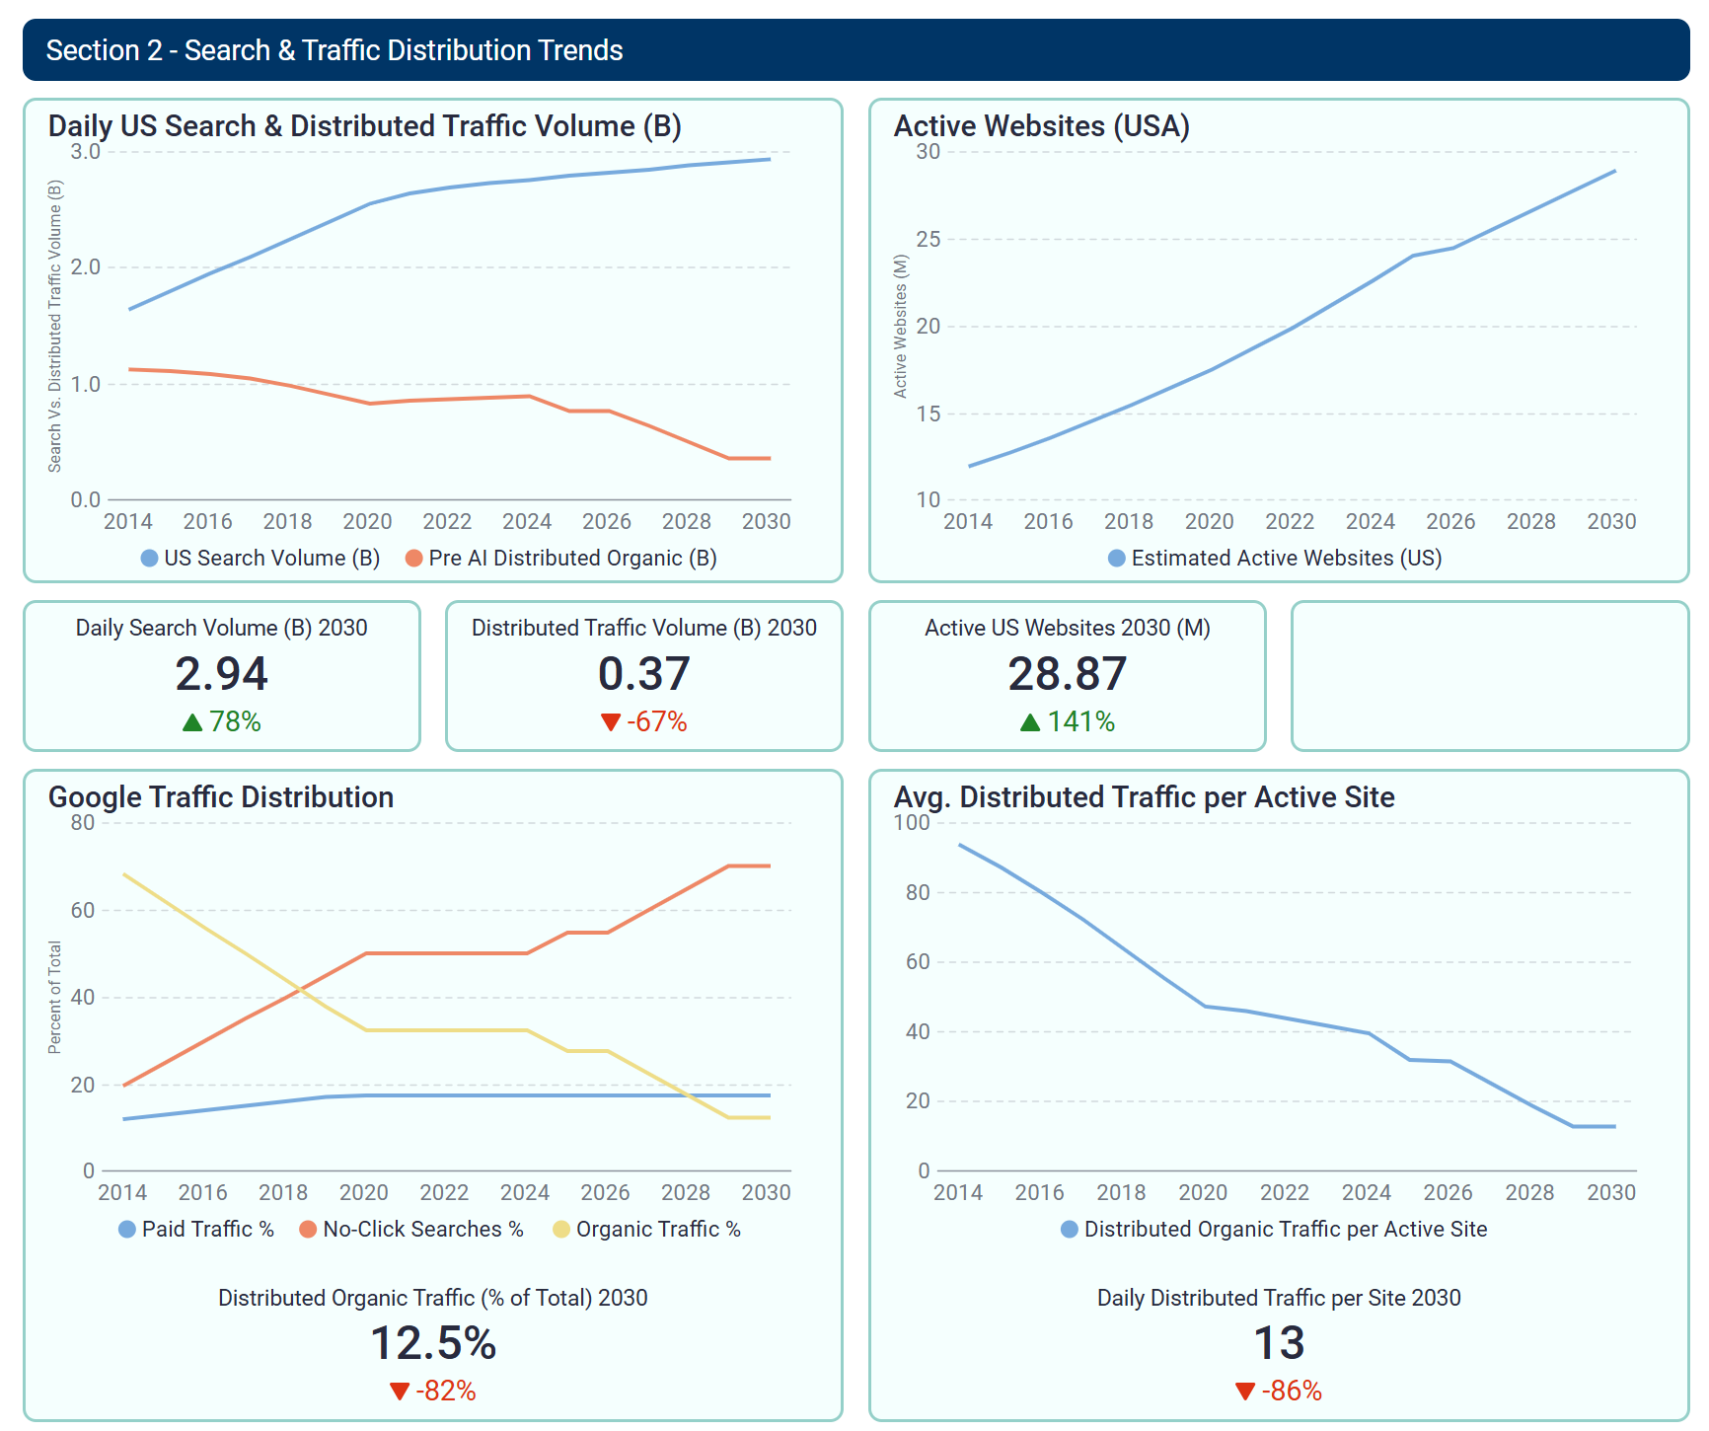Click the Estimated Active Websites (US) legend label
Viewport: 1709px width, 1431px height.
(1287, 559)
